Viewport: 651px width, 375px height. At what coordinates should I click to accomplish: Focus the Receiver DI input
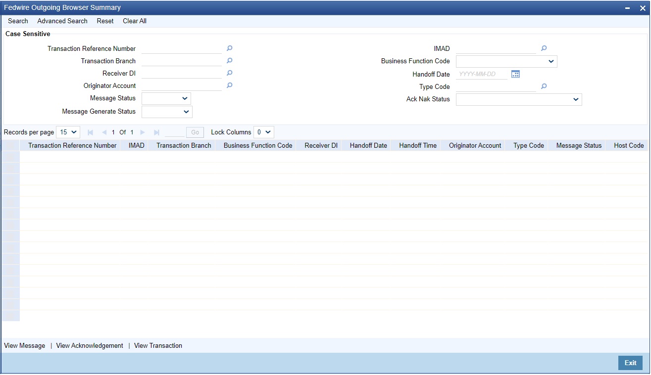pos(182,73)
